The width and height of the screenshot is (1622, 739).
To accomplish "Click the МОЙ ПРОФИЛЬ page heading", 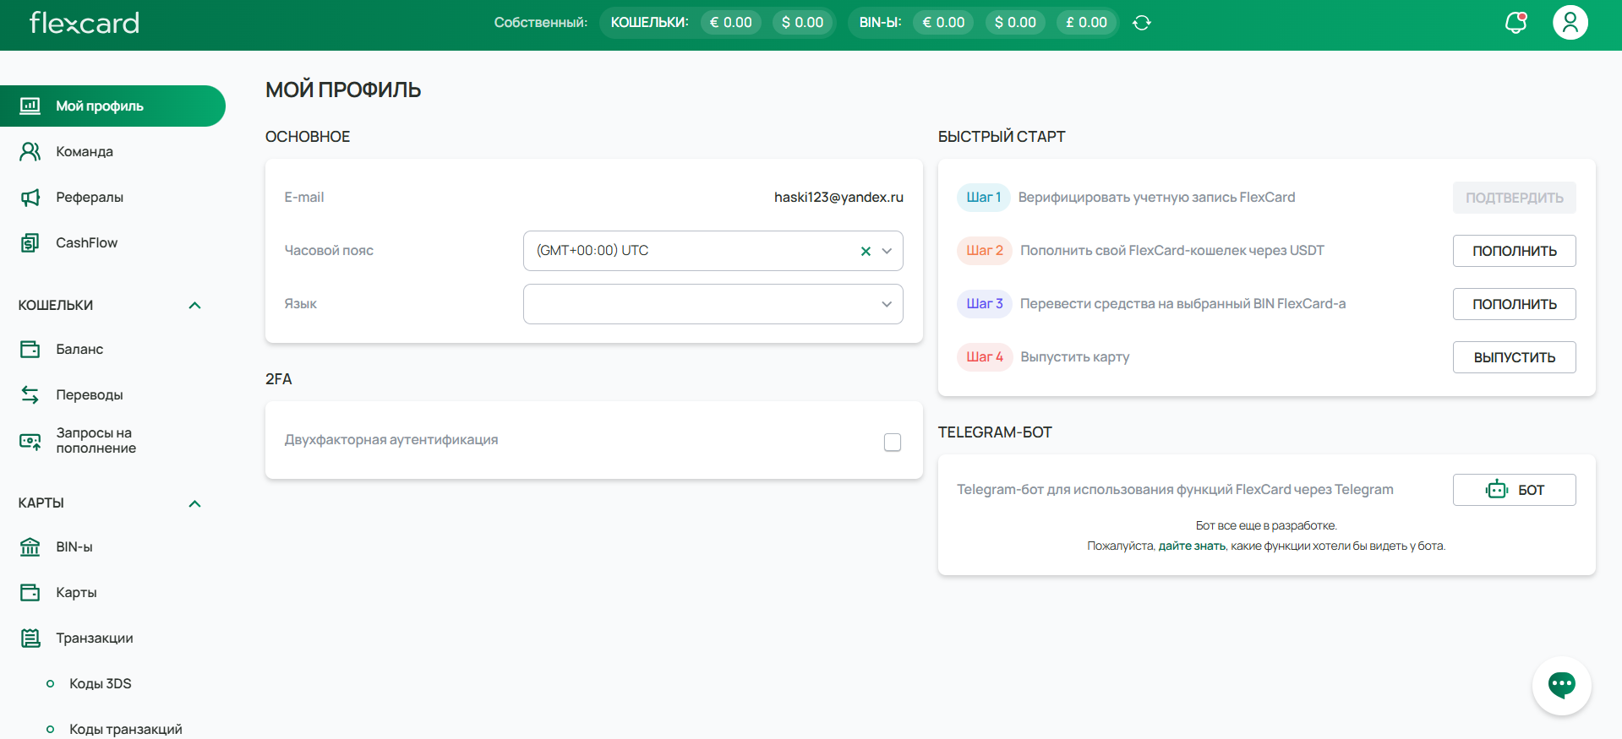I will click(343, 90).
